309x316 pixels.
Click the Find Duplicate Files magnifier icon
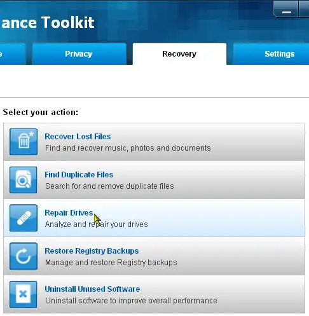[x=24, y=180]
